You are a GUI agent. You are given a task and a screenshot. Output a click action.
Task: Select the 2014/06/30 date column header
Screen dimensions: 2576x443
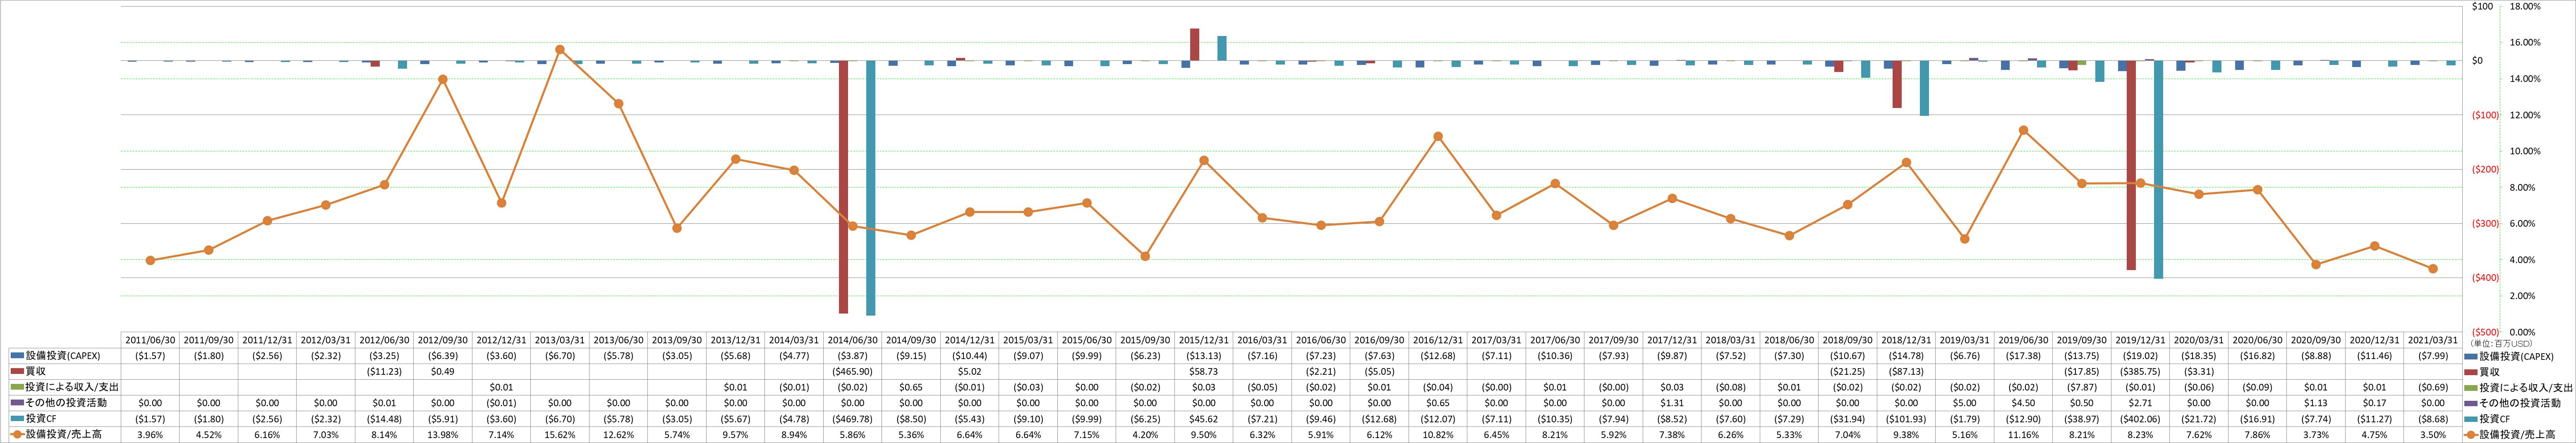(853, 340)
